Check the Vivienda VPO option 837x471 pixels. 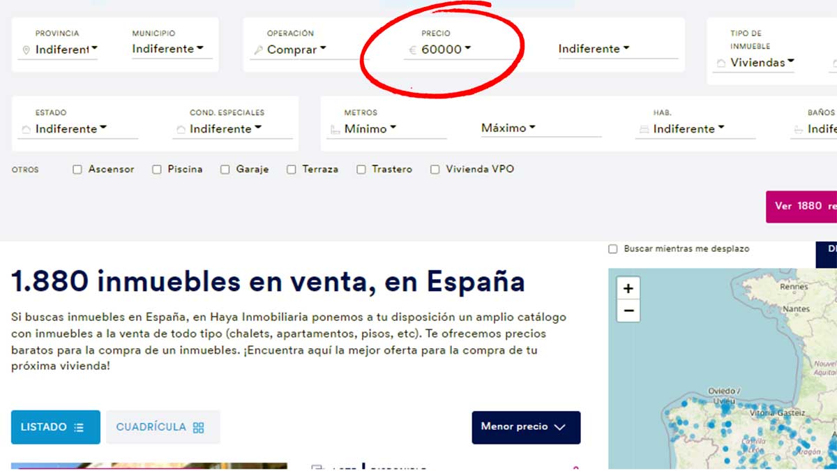435,170
